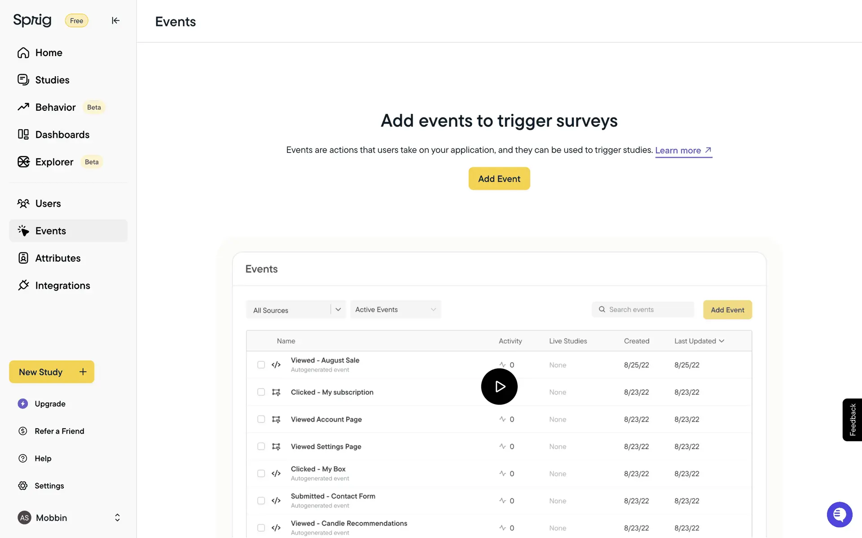Collapse the sidebar with the arrow icon
This screenshot has width=862, height=538.
tap(115, 21)
